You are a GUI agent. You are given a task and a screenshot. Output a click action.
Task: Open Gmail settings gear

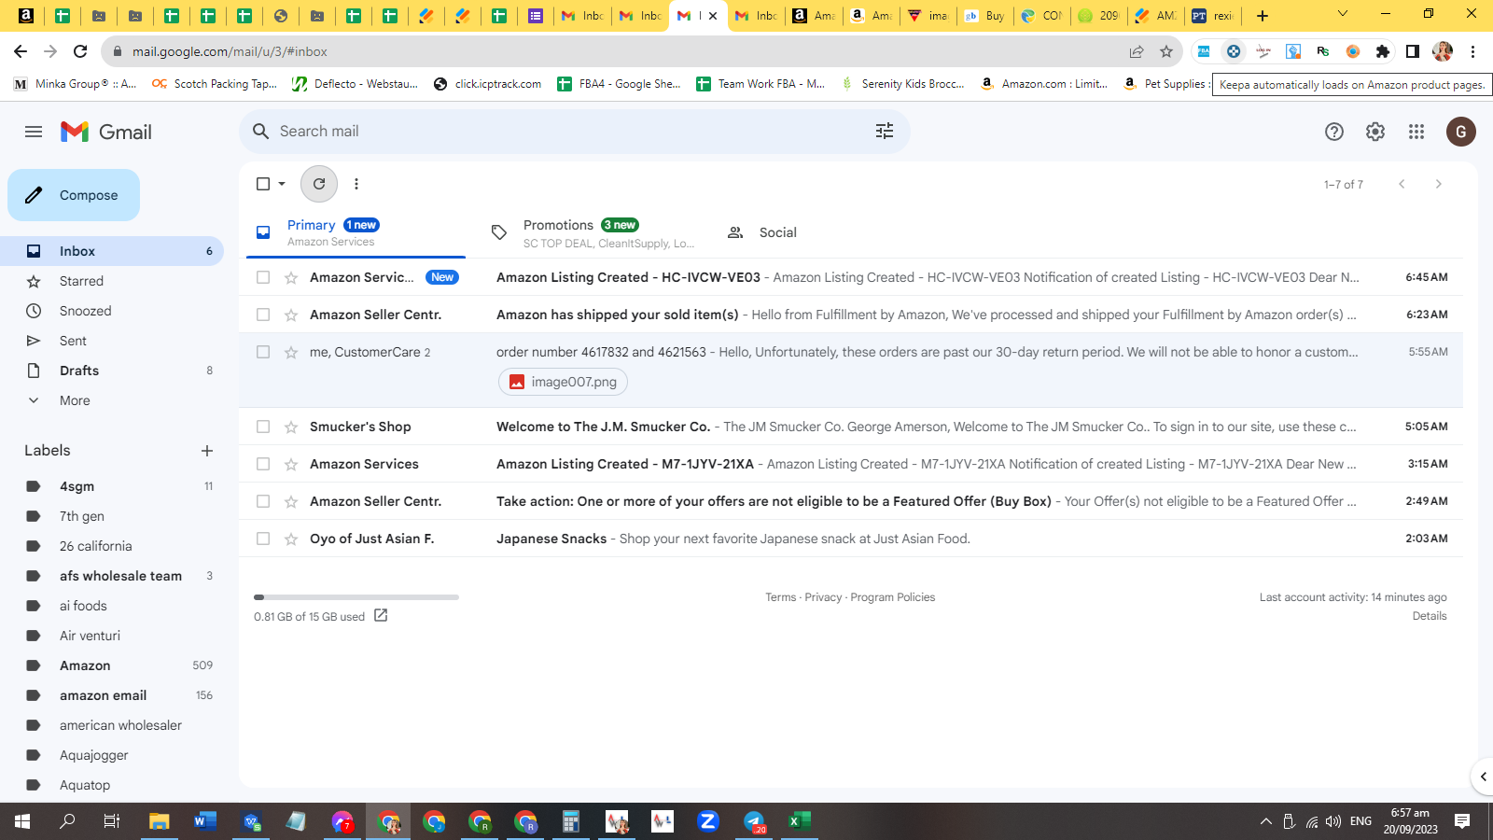[1375, 132]
